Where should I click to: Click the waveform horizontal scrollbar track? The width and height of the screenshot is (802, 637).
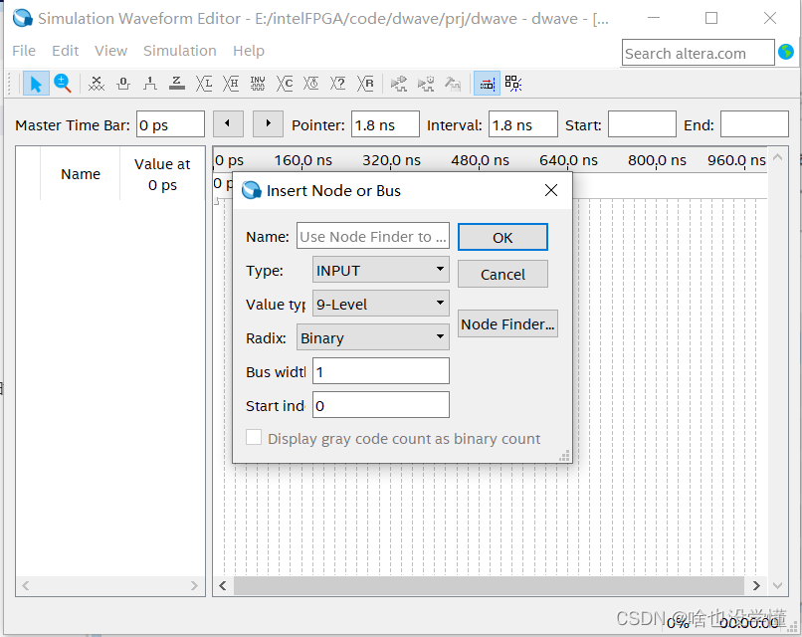(x=489, y=585)
